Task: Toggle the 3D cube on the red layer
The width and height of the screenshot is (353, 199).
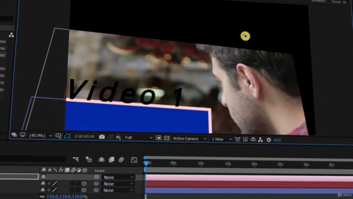Action: [84, 184]
